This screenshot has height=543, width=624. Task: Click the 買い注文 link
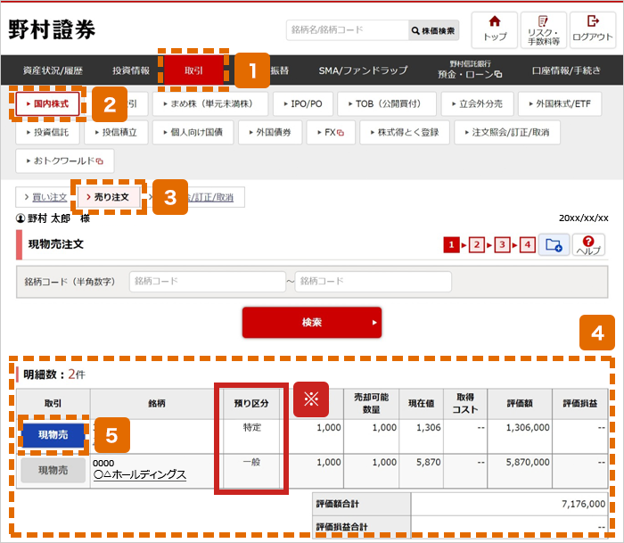(x=49, y=197)
